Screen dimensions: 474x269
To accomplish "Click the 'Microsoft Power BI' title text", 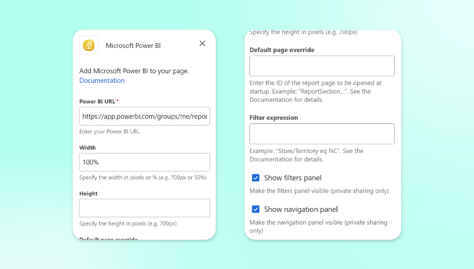I will [133, 46].
